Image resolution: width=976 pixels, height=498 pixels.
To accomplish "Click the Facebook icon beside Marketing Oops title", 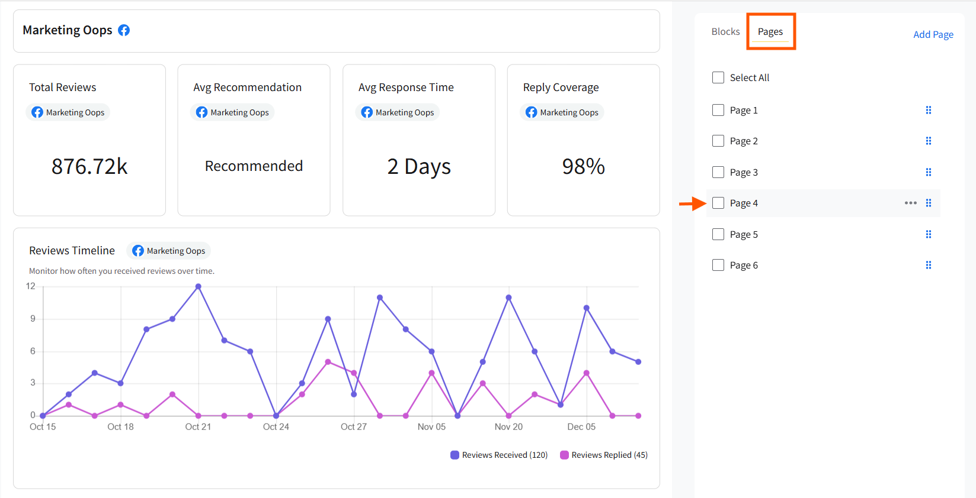I will coord(124,30).
